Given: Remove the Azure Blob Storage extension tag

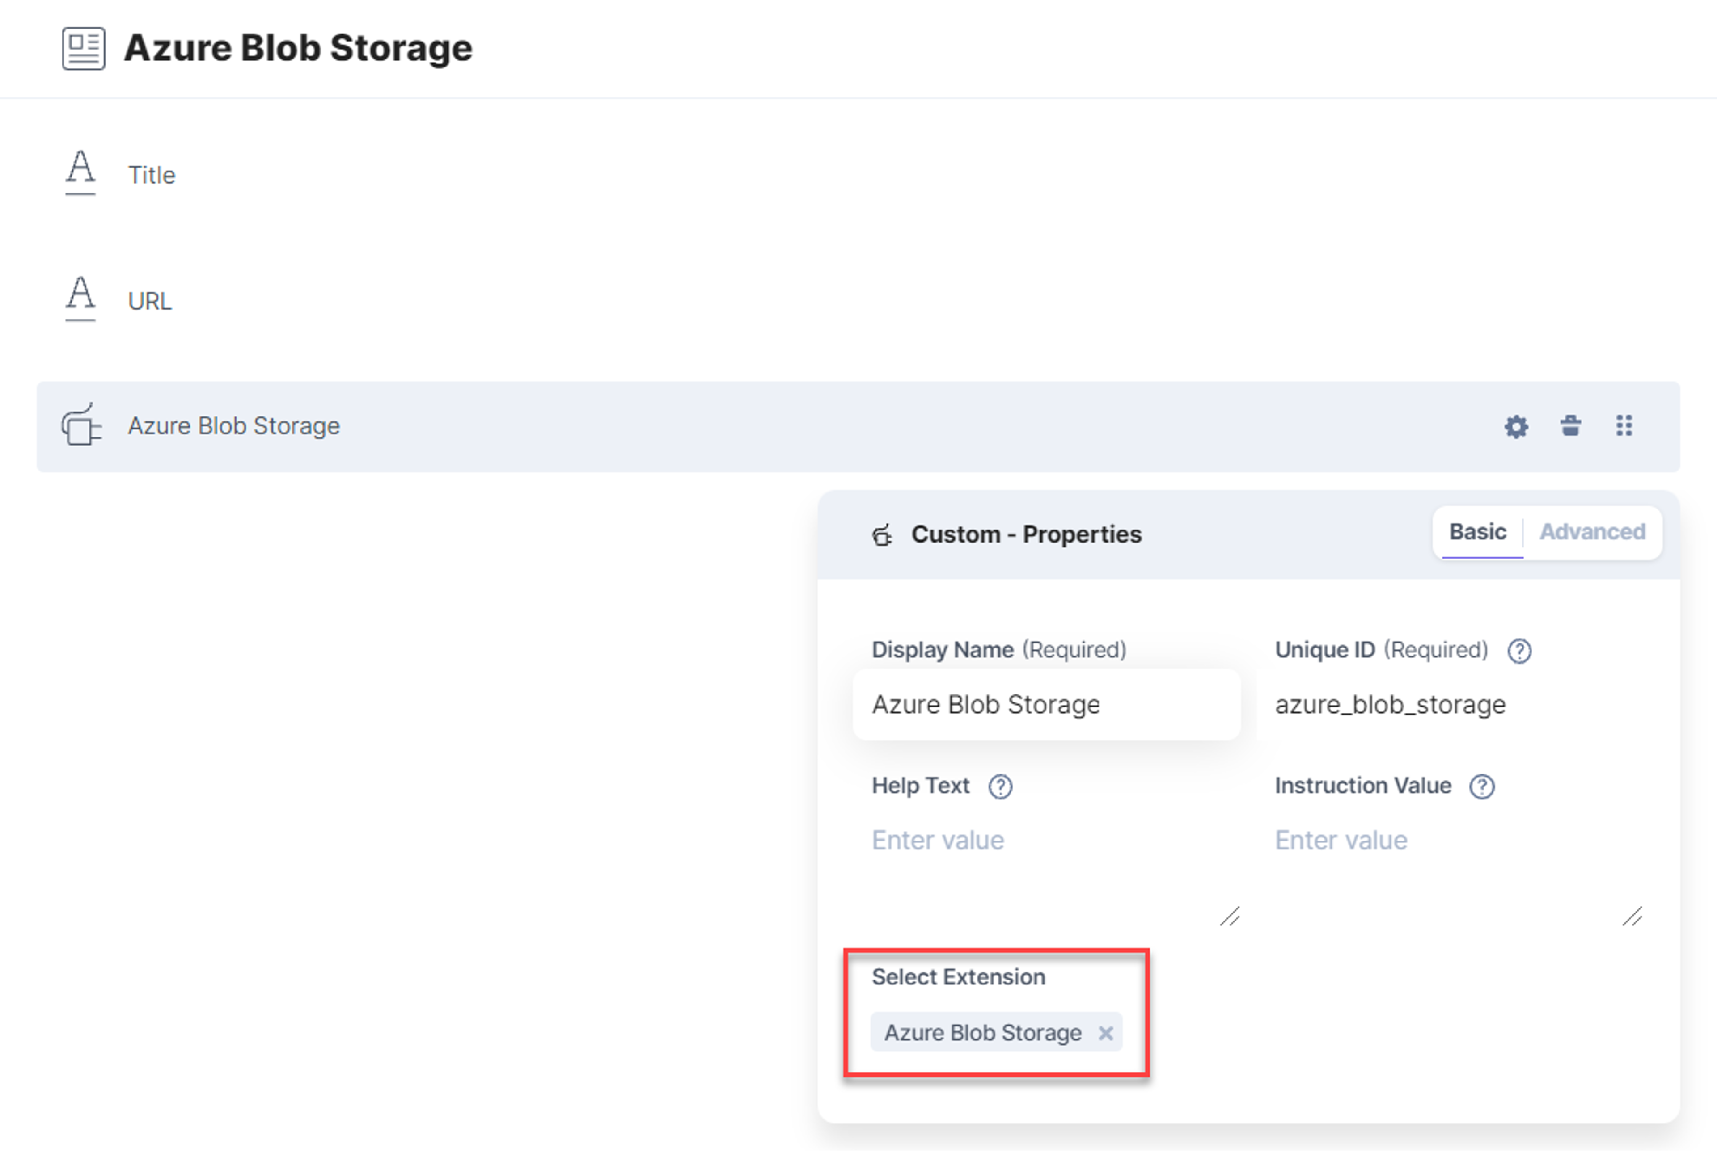Looking at the screenshot, I should click(x=1105, y=1034).
